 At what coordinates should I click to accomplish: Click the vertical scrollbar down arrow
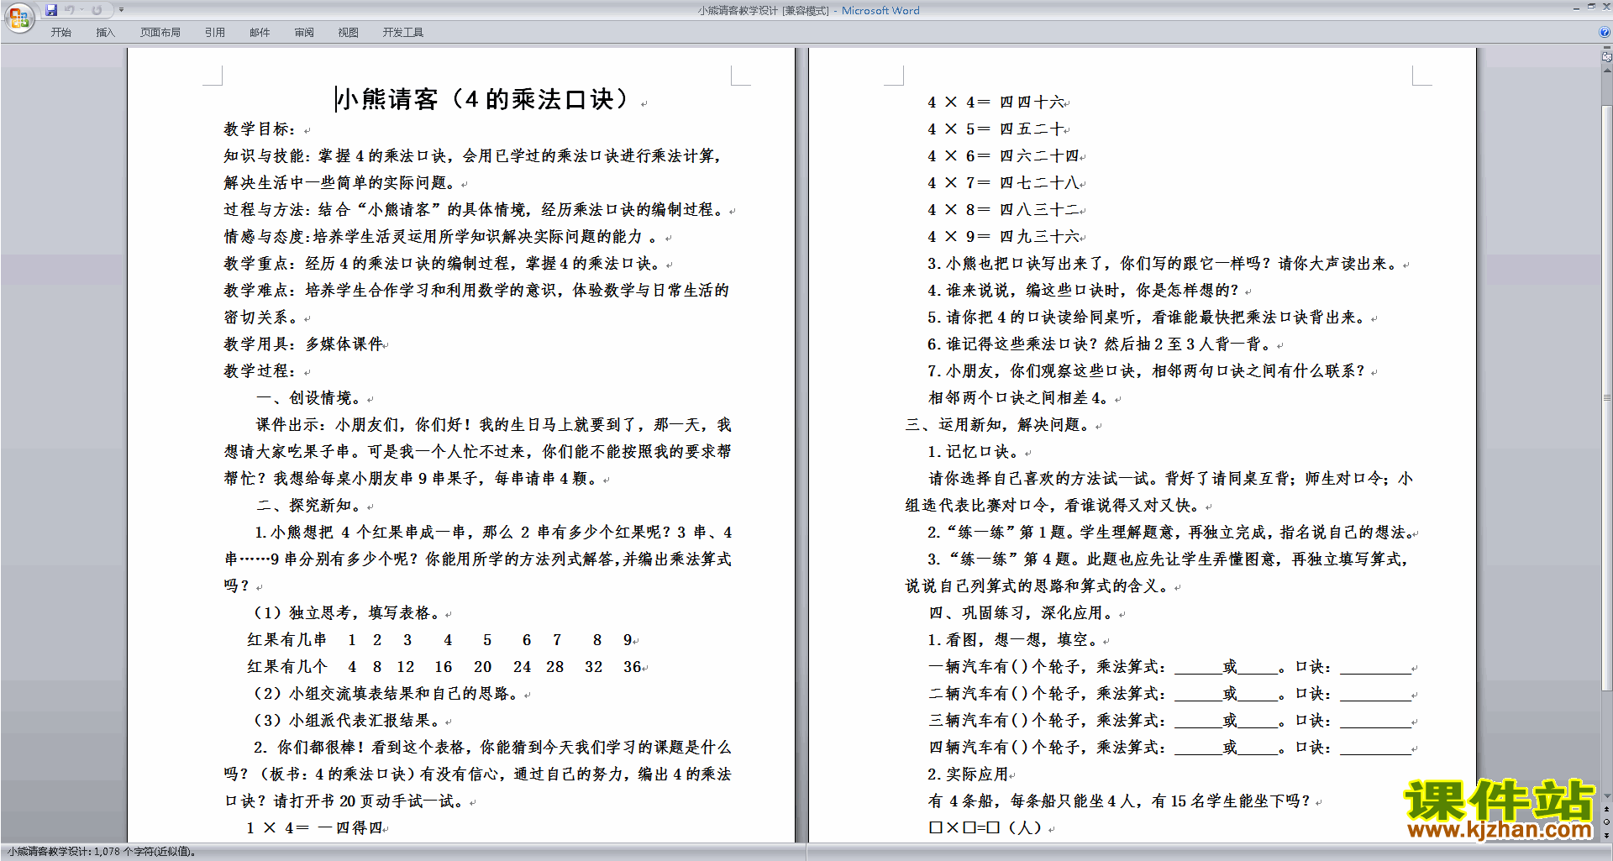coord(1607,796)
